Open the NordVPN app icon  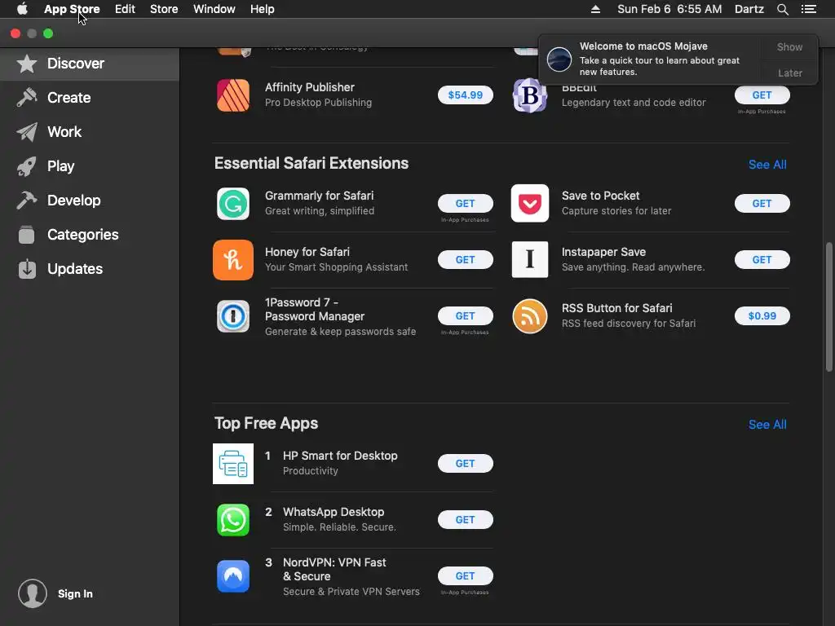233,576
